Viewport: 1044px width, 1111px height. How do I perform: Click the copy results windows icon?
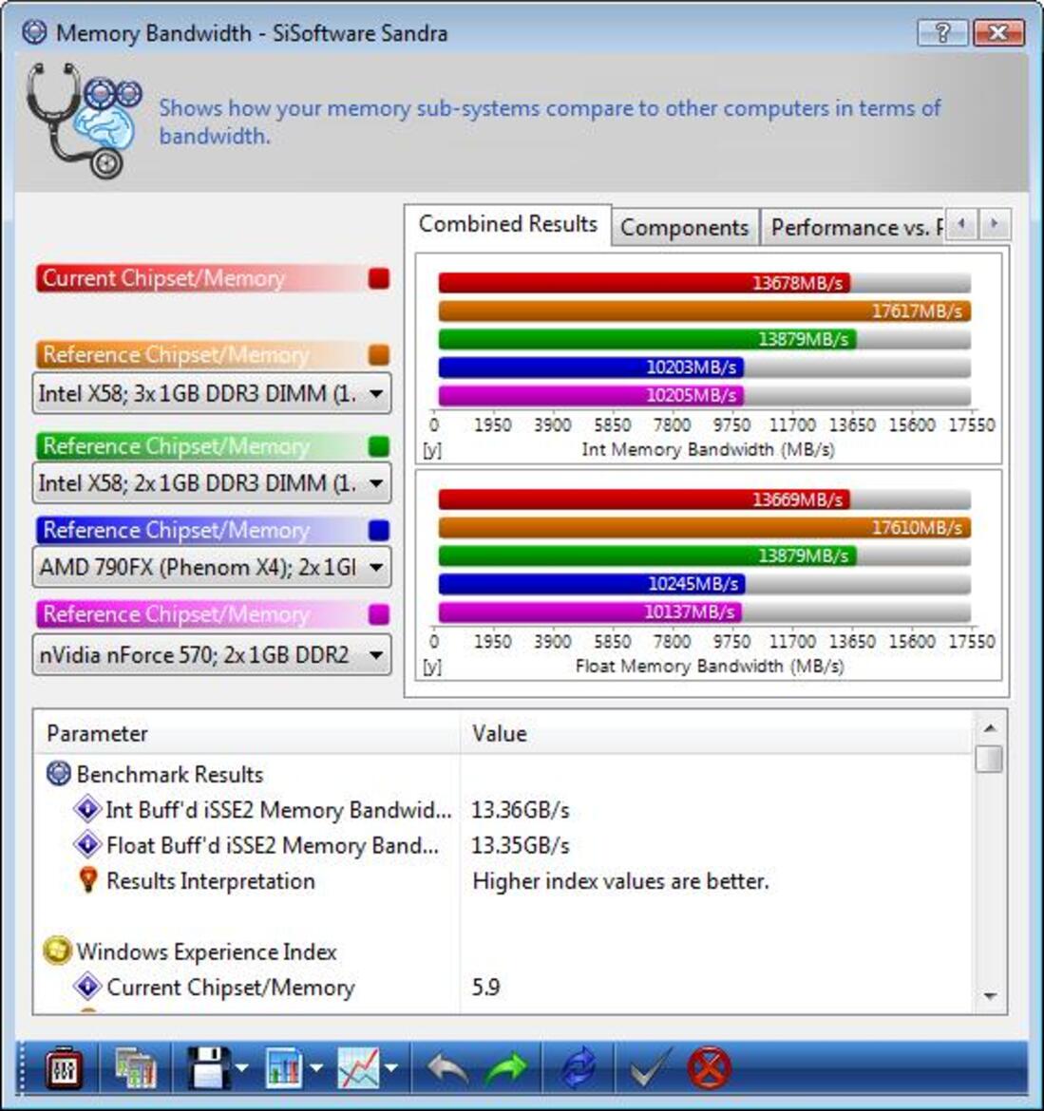(136, 1068)
